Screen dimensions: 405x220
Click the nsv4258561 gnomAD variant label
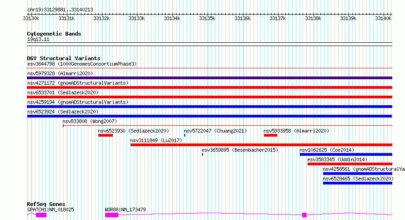click(364, 169)
